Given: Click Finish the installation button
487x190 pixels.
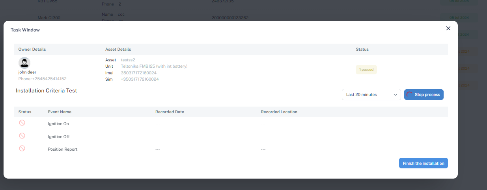Looking at the screenshot, I should (x=424, y=163).
